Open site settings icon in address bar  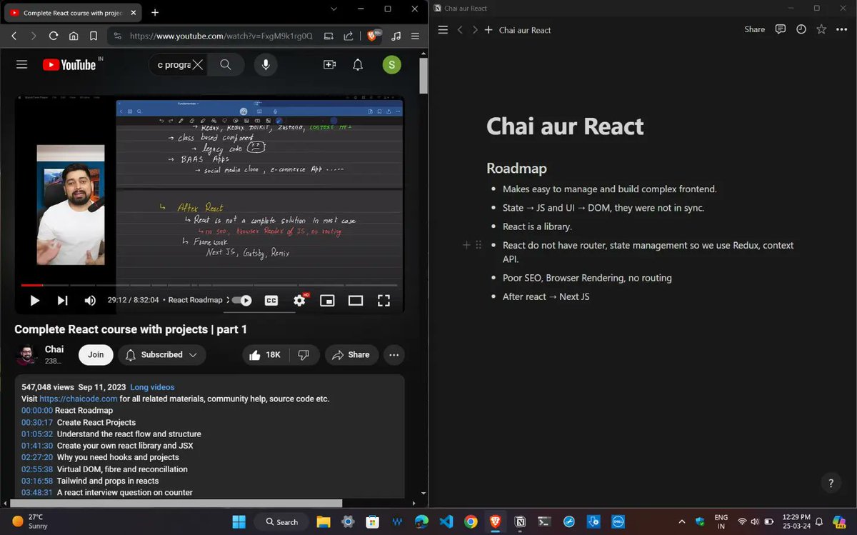pyautogui.click(x=117, y=36)
